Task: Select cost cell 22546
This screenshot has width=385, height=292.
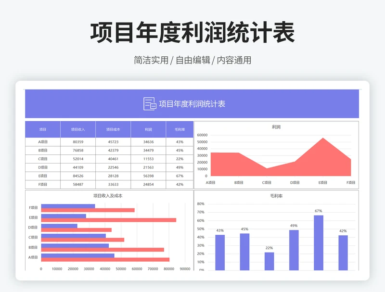Action: 113,167
